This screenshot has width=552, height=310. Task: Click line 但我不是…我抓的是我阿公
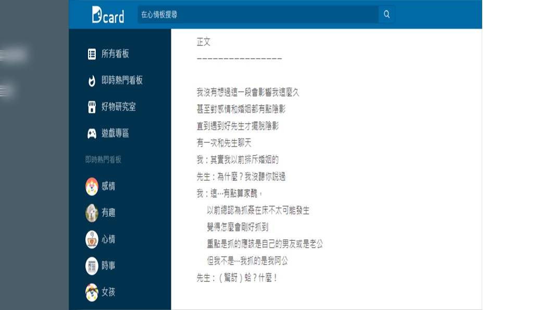click(x=247, y=261)
